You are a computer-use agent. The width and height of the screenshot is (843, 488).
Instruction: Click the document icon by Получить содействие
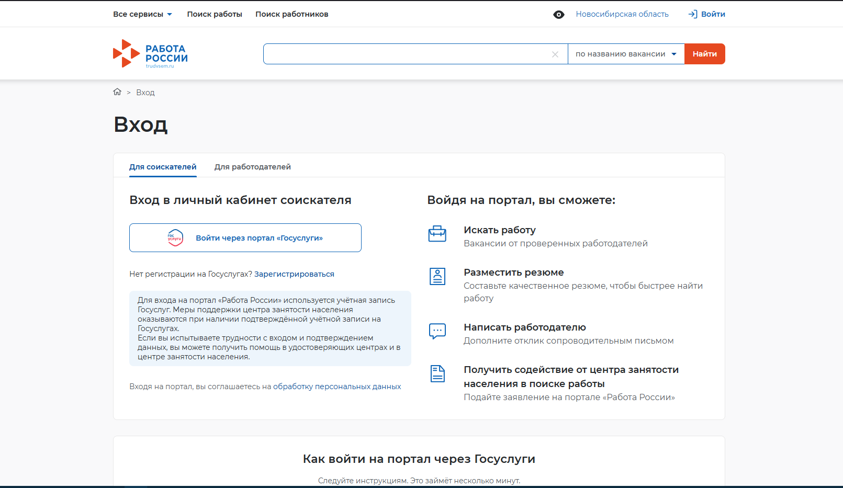(x=437, y=373)
